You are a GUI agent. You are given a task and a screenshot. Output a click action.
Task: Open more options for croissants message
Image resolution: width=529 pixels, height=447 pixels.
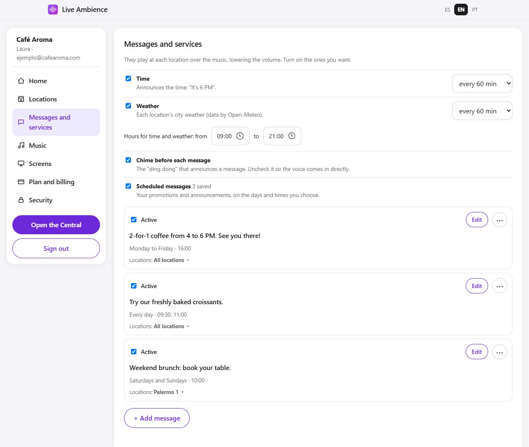(x=500, y=286)
